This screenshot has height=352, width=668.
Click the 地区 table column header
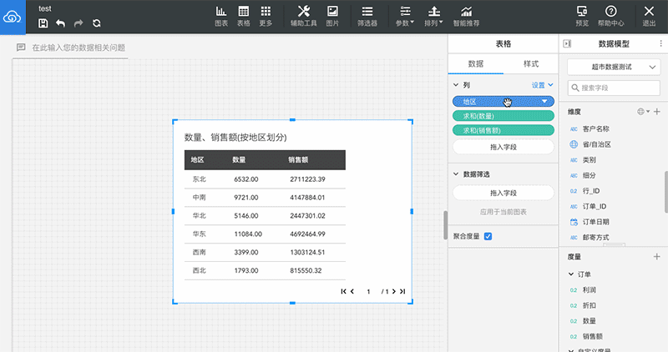pos(198,160)
